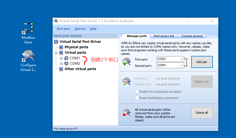Screen dimensions: 236x138
Task: Open the First port COM3 dropdown
Action: [x=182, y=59]
